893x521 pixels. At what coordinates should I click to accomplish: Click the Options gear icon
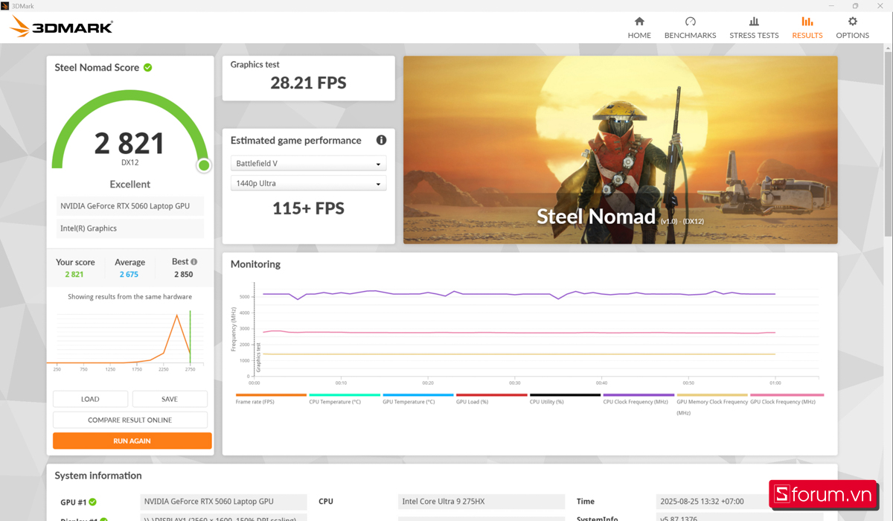tap(852, 23)
